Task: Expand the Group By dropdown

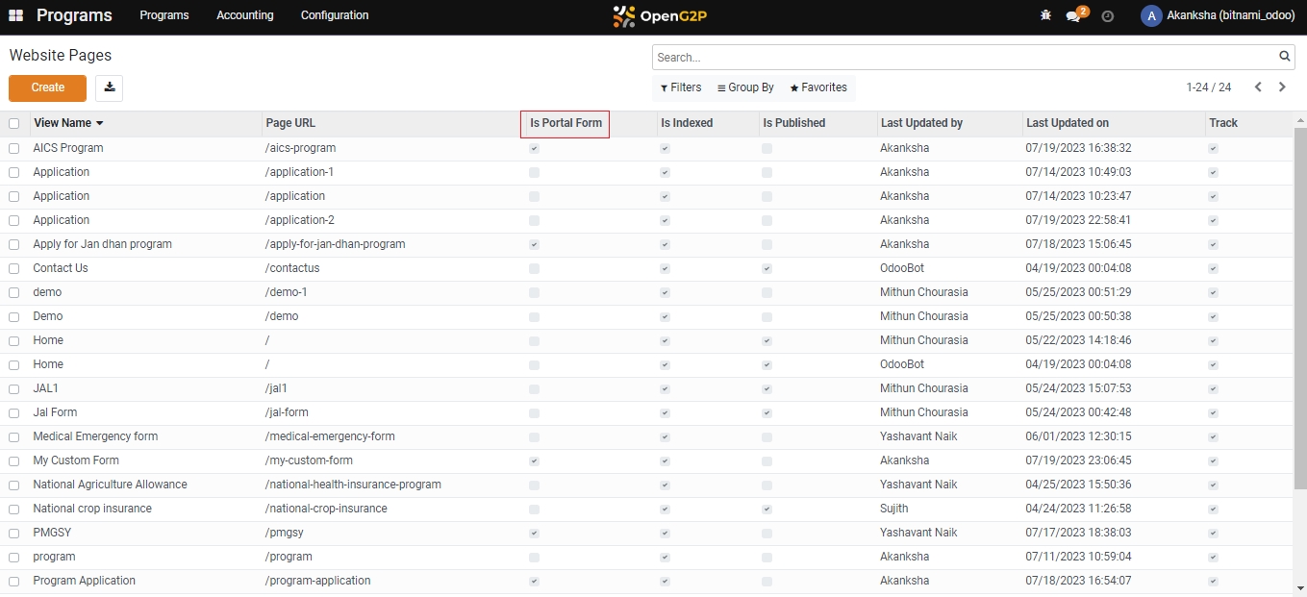Action: coord(745,87)
